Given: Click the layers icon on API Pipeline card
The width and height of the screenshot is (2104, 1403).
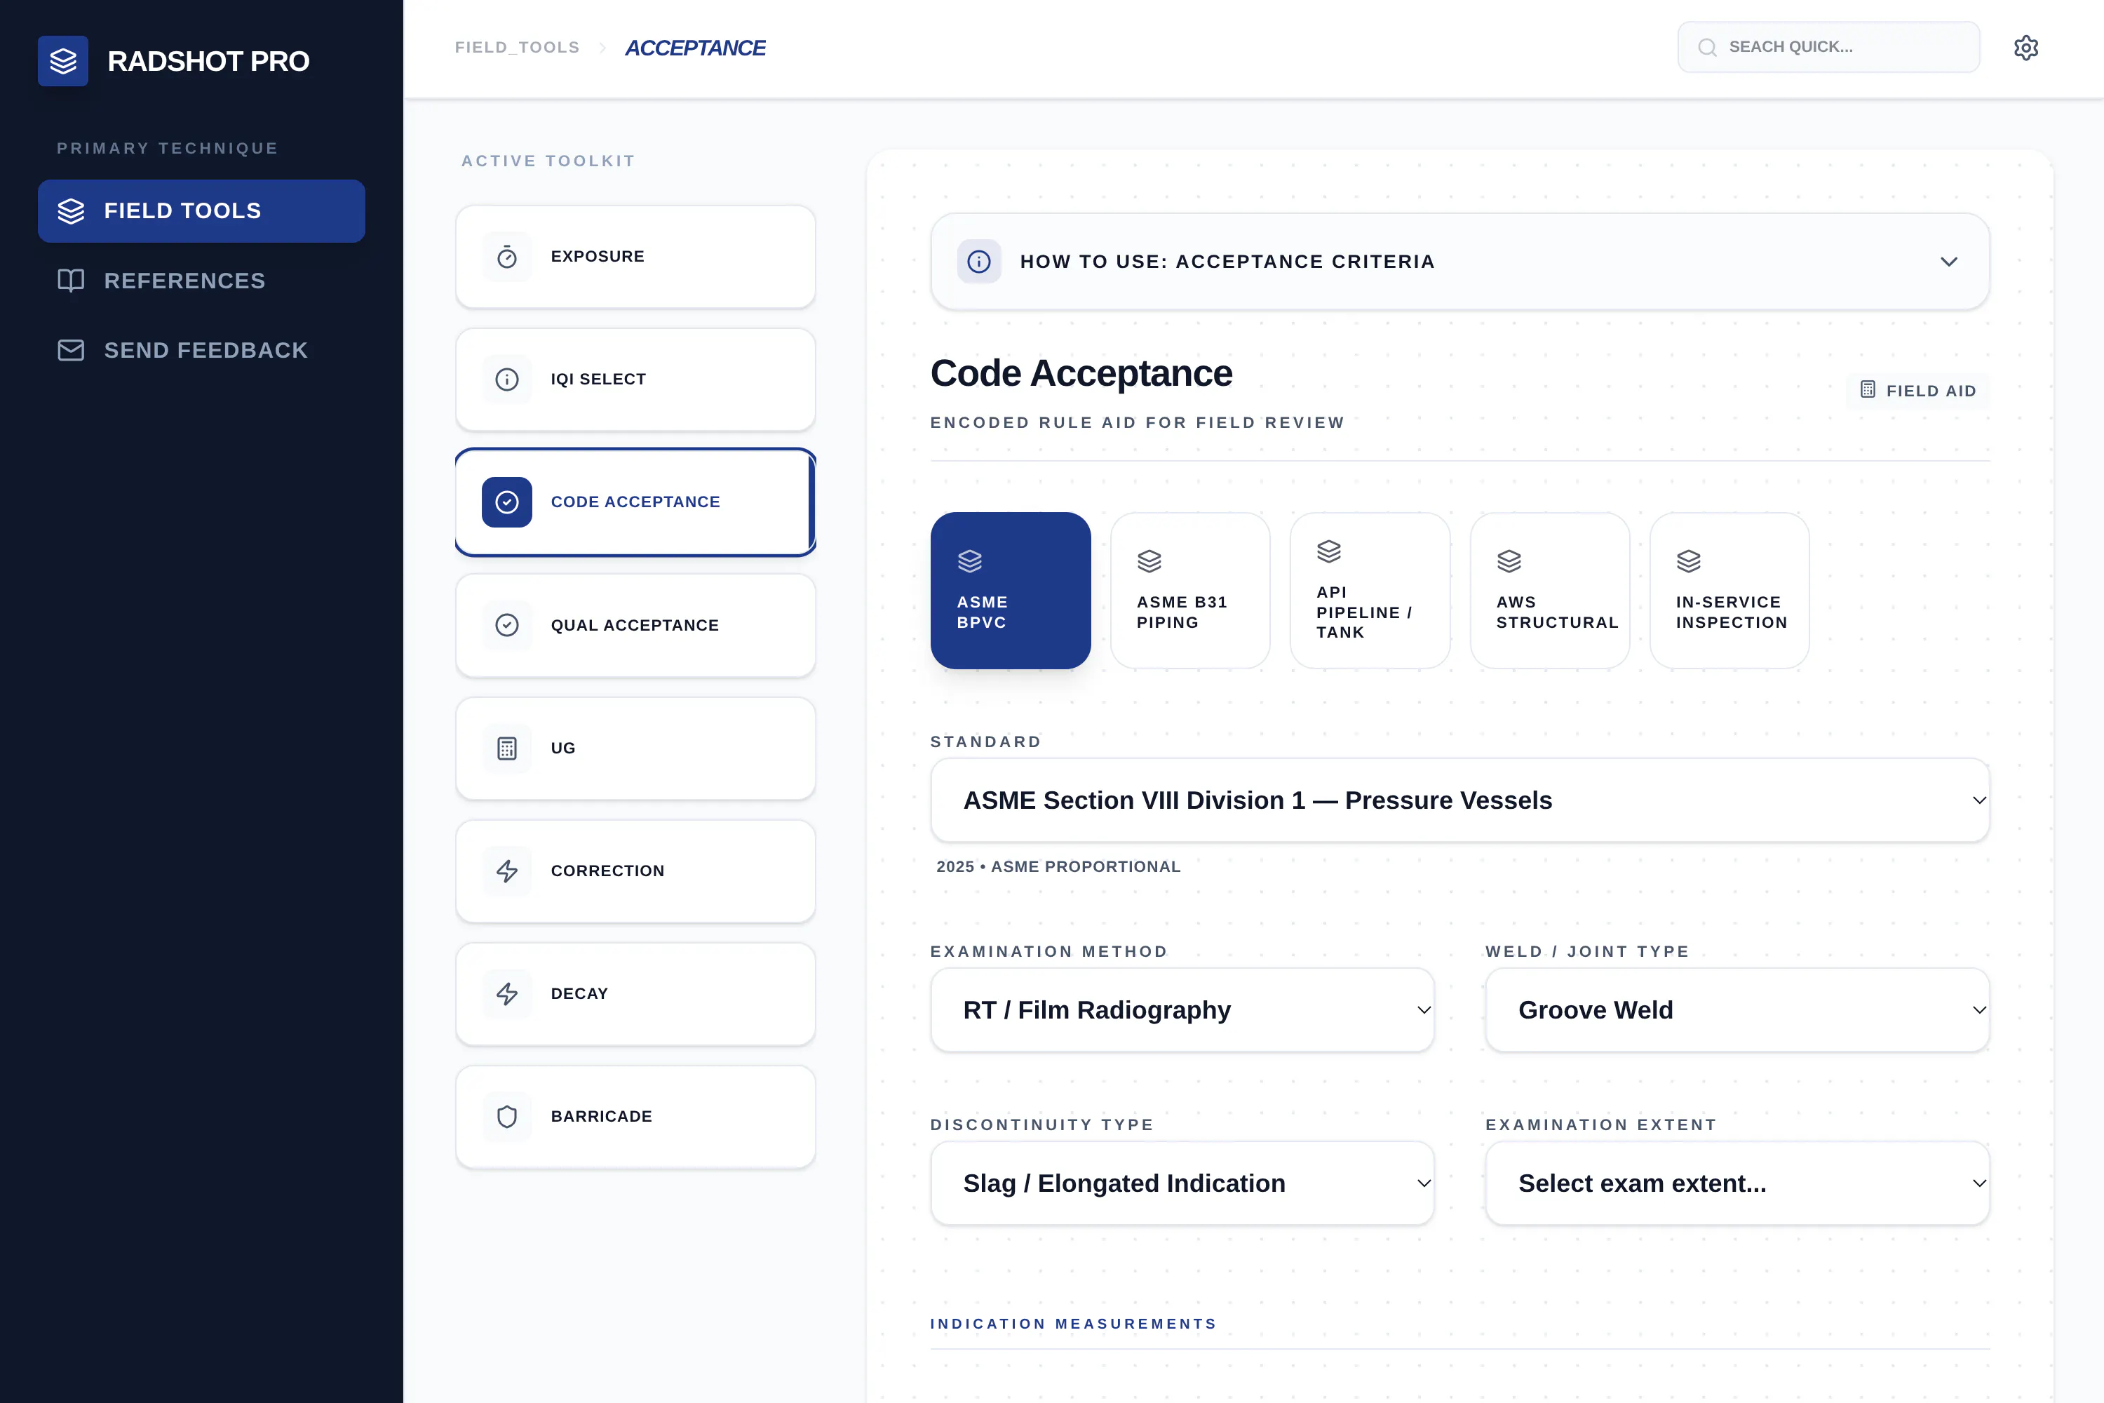Looking at the screenshot, I should [x=1329, y=551].
